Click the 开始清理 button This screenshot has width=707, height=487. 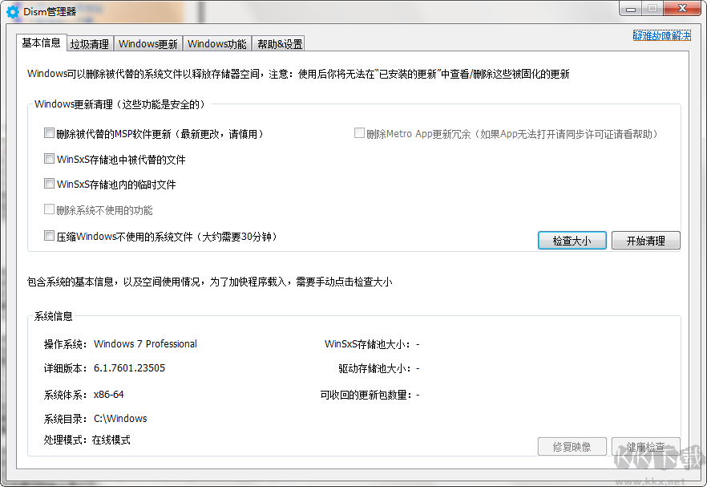point(646,240)
